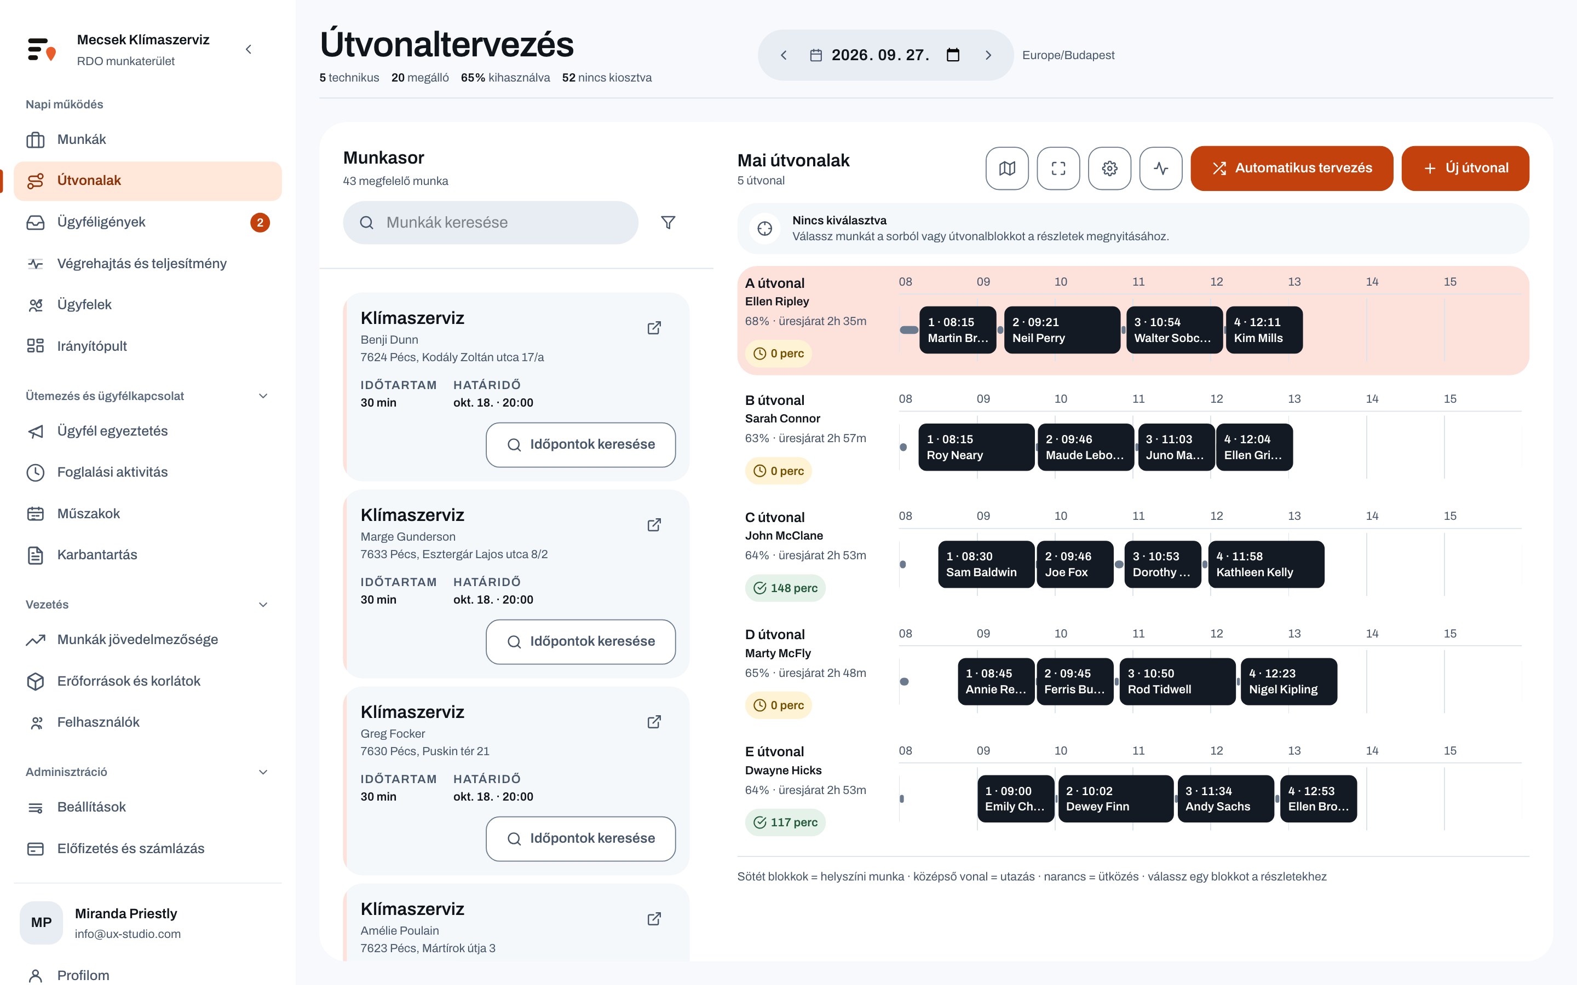This screenshot has height=985, width=1577.
Task: Select Kim Mills 12:11 block
Action: point(1264,331)
